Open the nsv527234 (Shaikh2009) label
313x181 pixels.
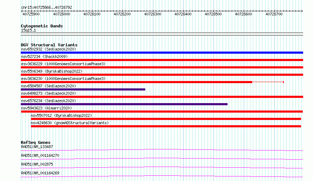pos(44,56)
